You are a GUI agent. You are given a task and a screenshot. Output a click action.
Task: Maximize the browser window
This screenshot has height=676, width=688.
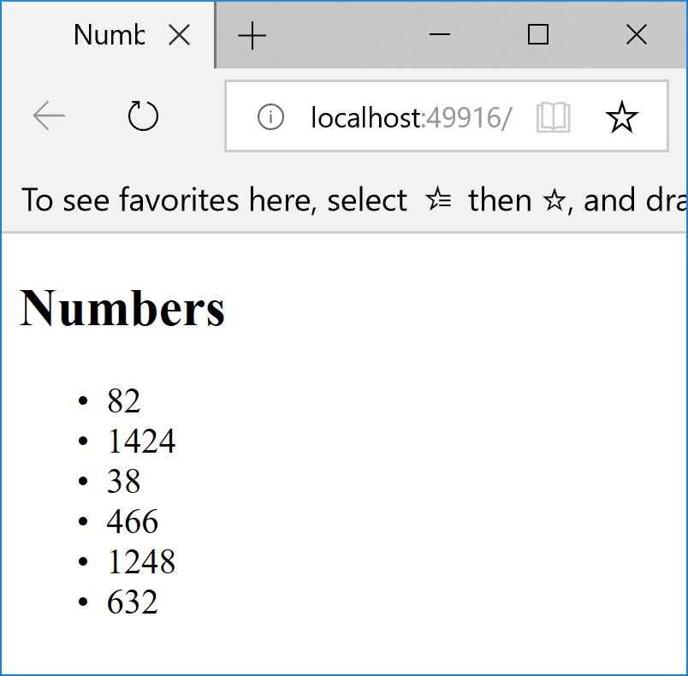(x=538, y=34)
